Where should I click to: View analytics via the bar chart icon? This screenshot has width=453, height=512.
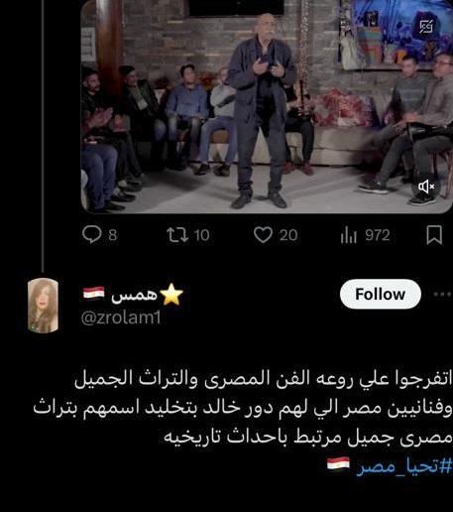click(x=349, y=235)
